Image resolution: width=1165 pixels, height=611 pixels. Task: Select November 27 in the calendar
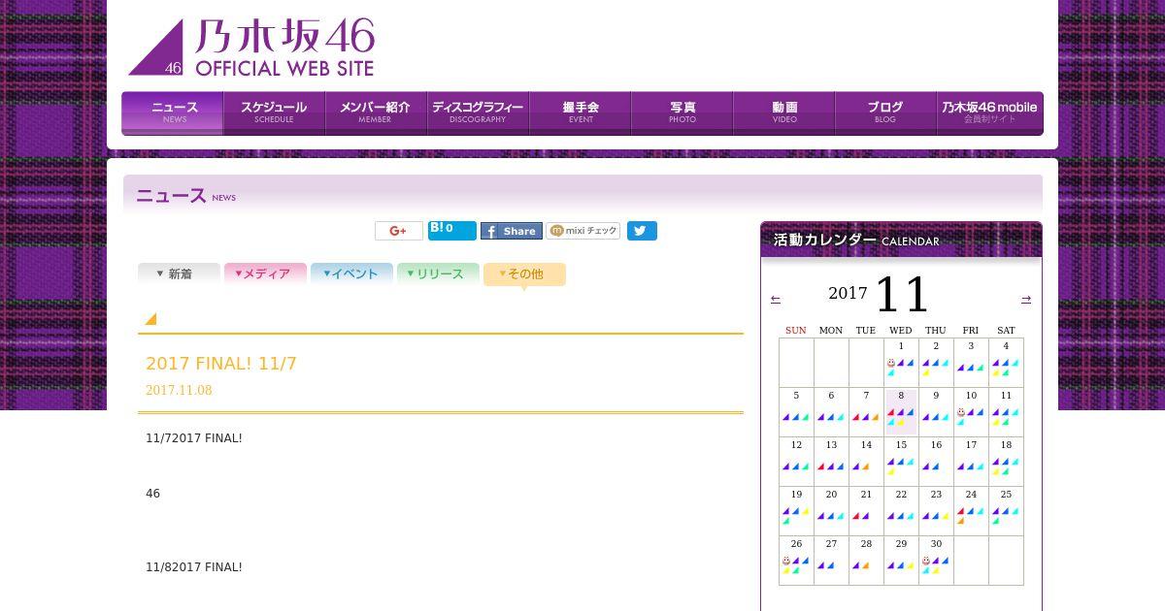831,560
